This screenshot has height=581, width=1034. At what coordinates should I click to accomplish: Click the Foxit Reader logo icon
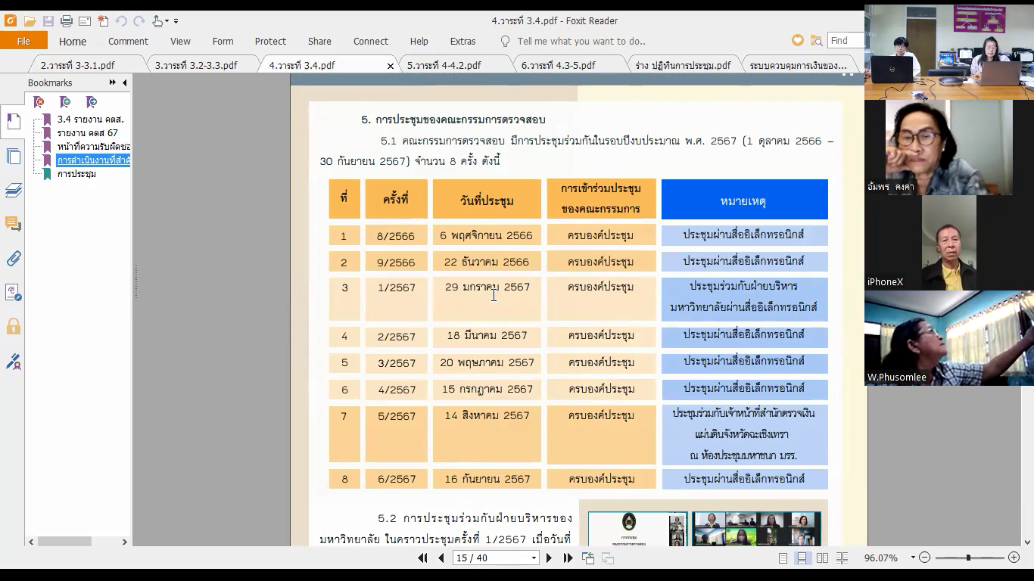tap(11, 20)
